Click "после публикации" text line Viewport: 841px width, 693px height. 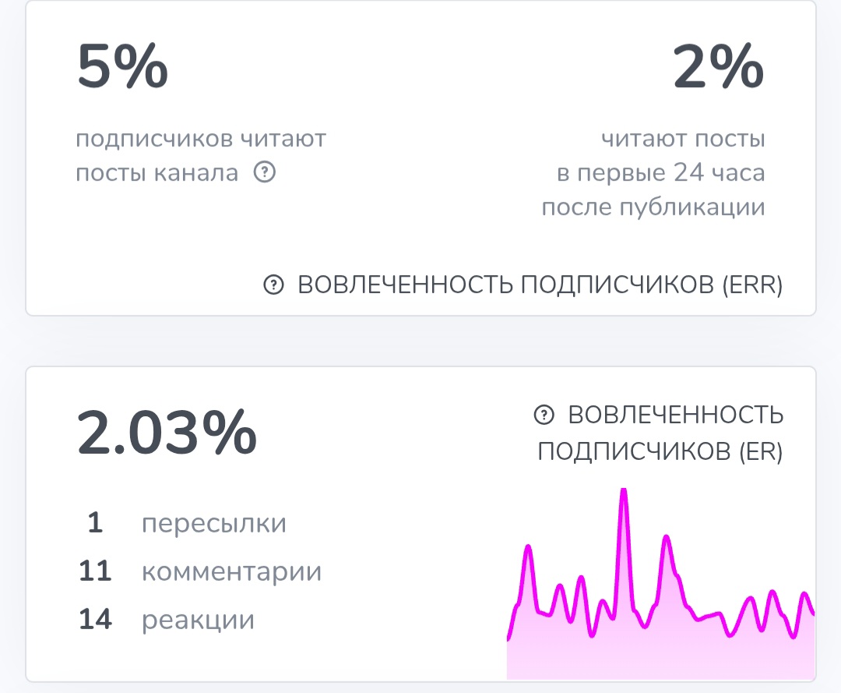pyautogui.click(x=653, y=207)
